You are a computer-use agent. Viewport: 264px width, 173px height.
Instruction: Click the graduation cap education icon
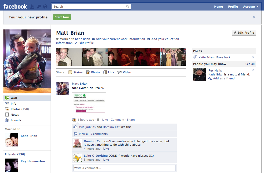(149, 39)
